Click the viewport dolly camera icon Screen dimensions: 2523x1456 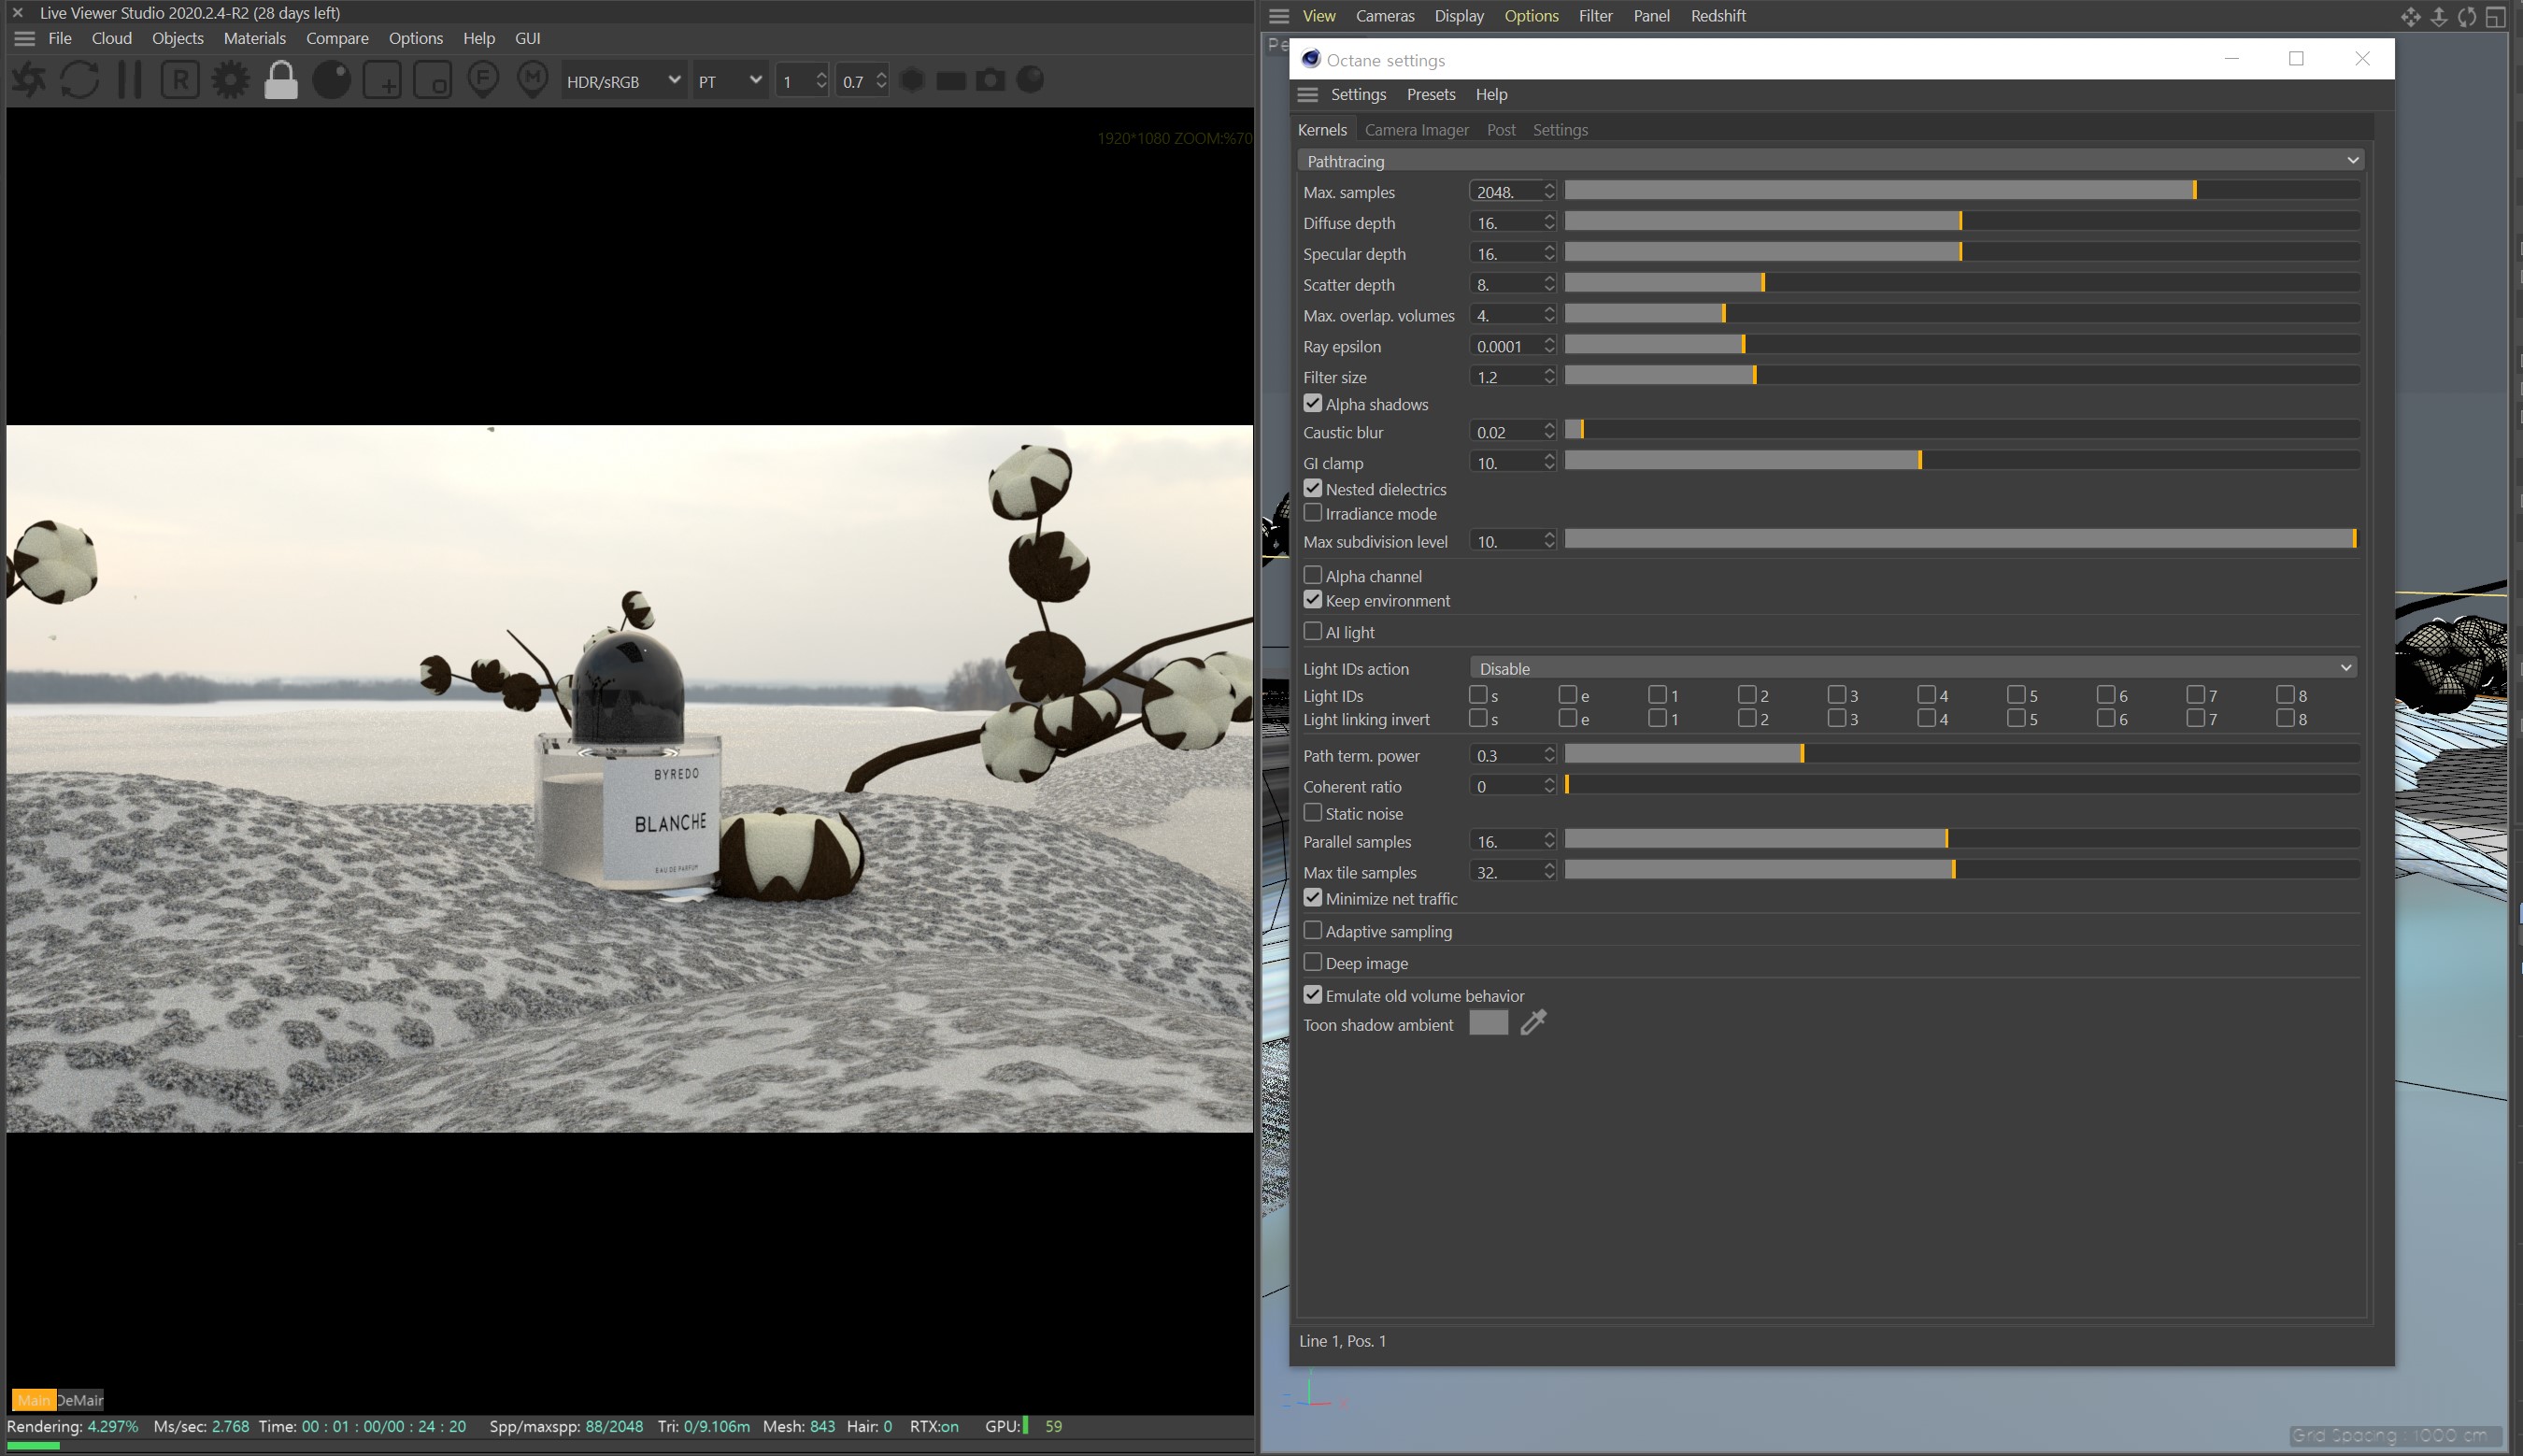click(2439, 17)
